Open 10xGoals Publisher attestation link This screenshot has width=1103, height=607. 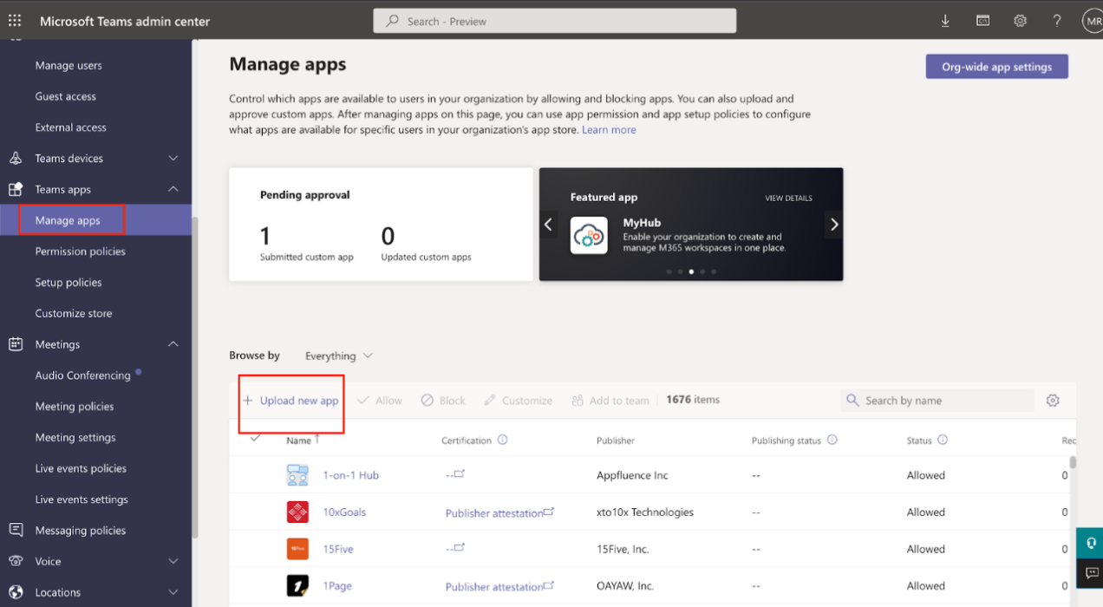coord(499,512)
